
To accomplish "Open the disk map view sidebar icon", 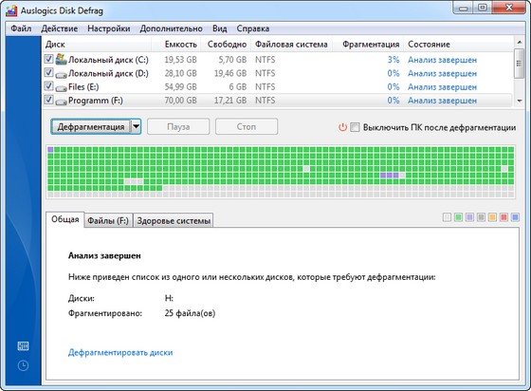I will (x=23, y=346).
